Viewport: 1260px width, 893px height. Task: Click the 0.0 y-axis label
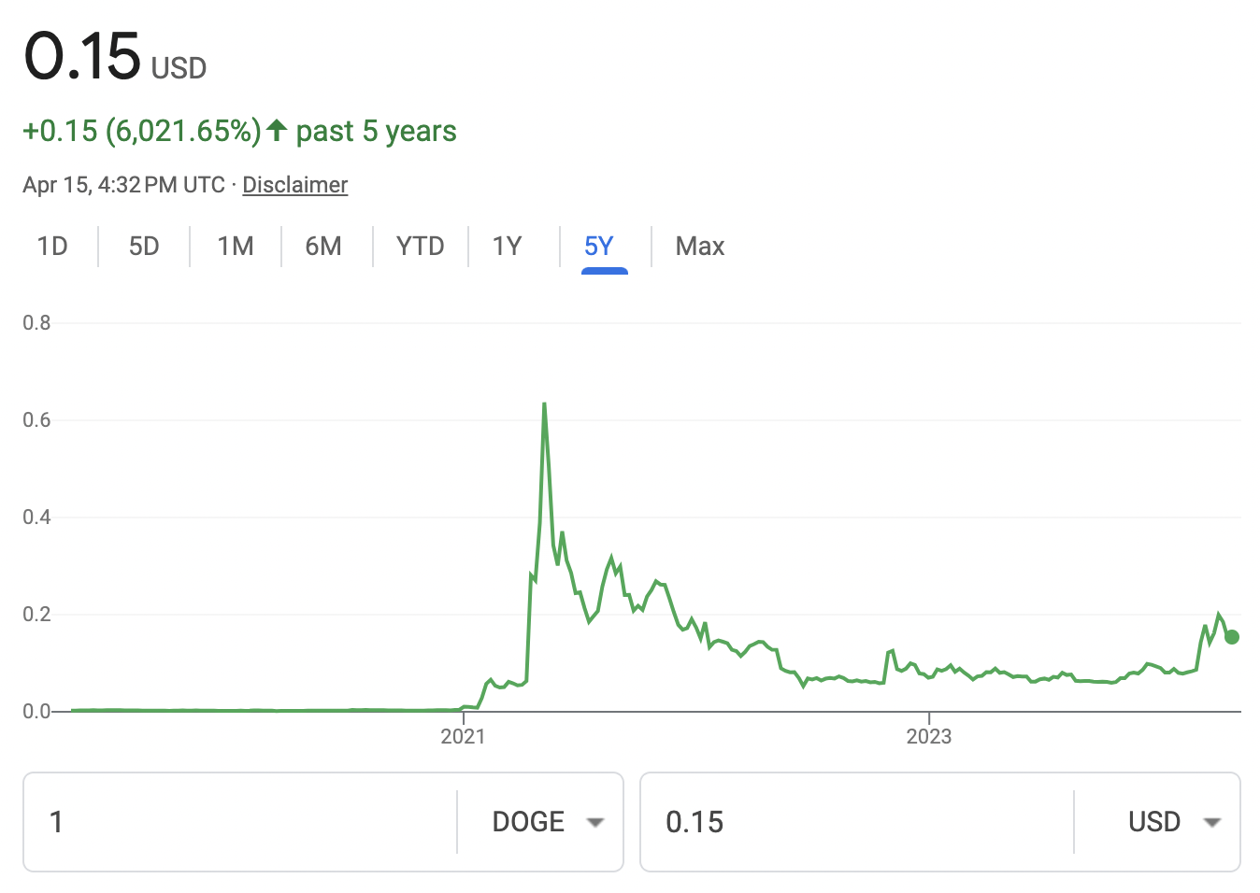click(37, 712)
